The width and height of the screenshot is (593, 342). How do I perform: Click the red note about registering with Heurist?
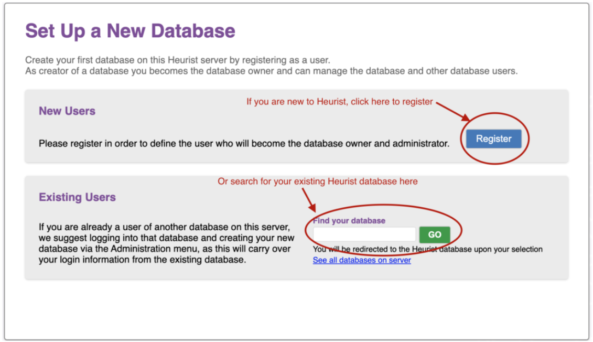pos(340,102)
